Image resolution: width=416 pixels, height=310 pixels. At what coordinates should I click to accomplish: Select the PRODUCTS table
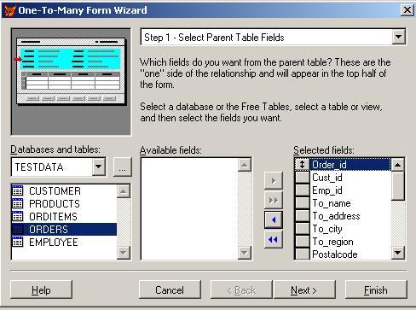tap(64, 203)
